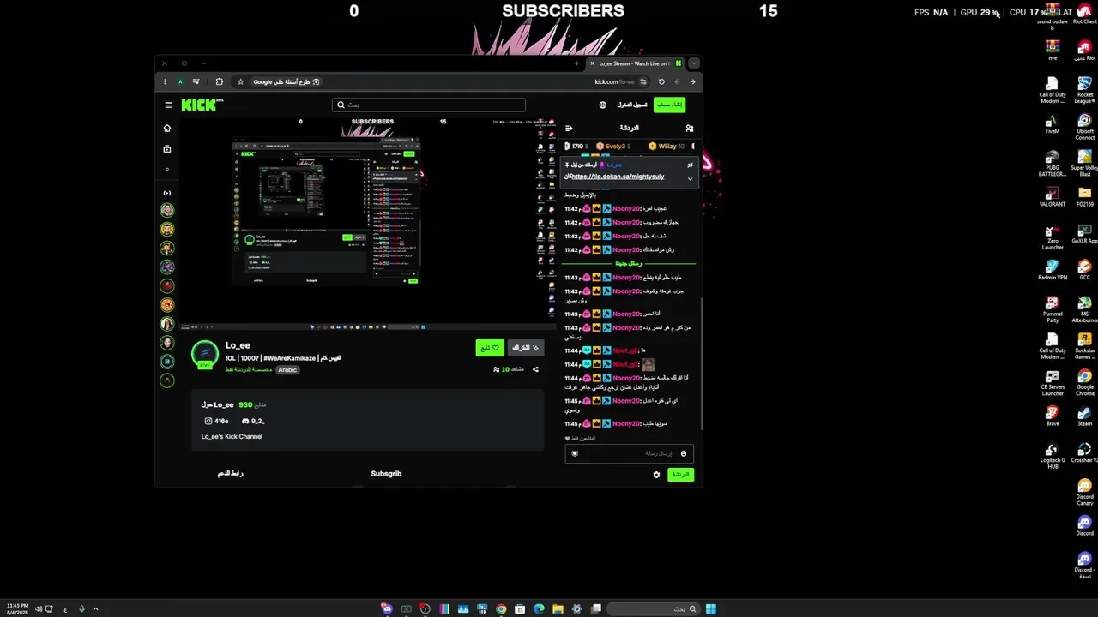This screenshot has height=617, width=1098.
Task: Open the Logitech G HUB shortcut
Action: click(1053, 455)
